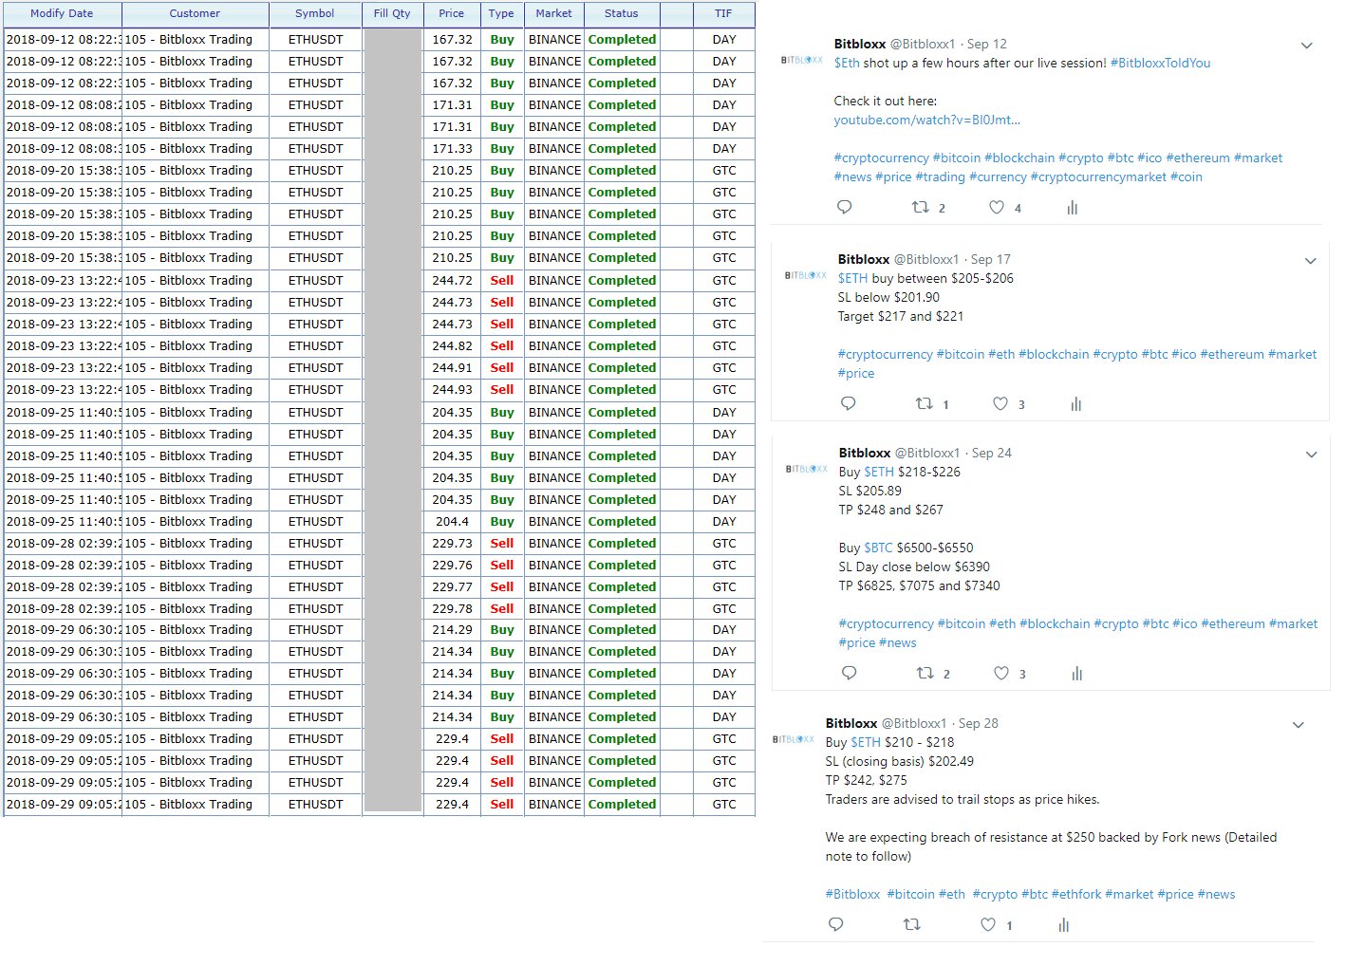Click the $Eth cashtag in Sep 12 tweet

point(847,63)
